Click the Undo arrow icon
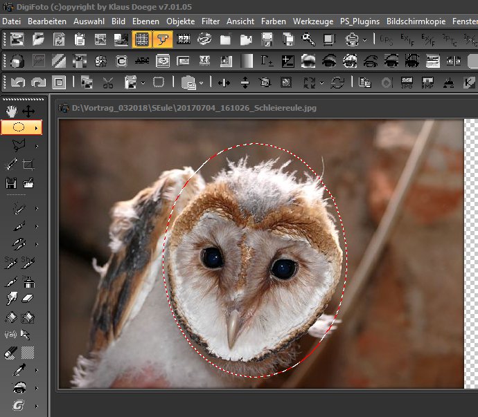The height and width of the screenshot is (417, 478). pos(17,82)
